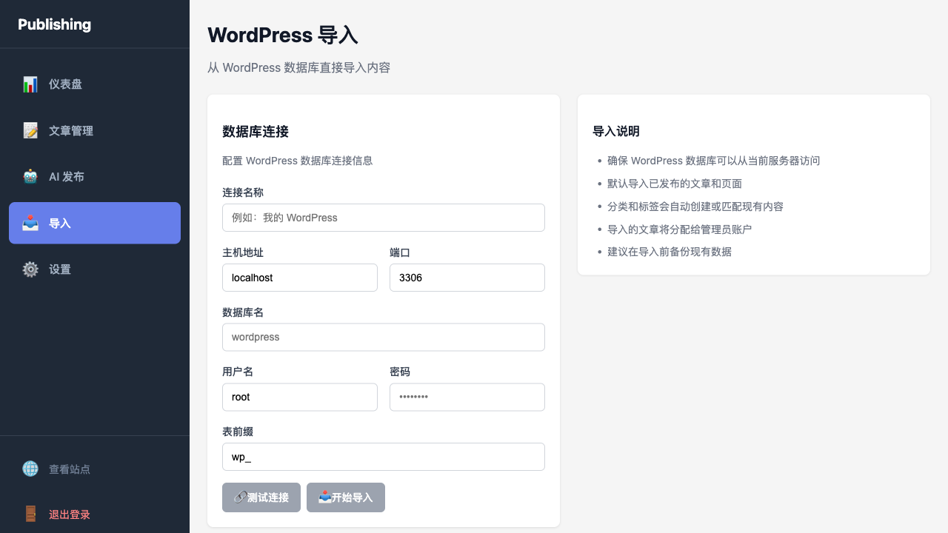Click the AI 发布 robot icon

click(x=30, y=177)
